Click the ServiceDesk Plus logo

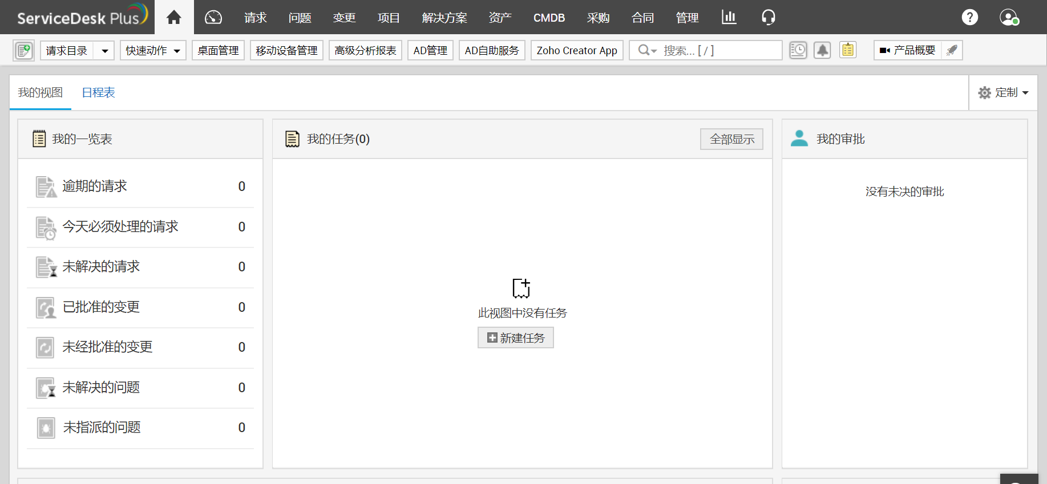pyautogui.click(x=82, y=16)
